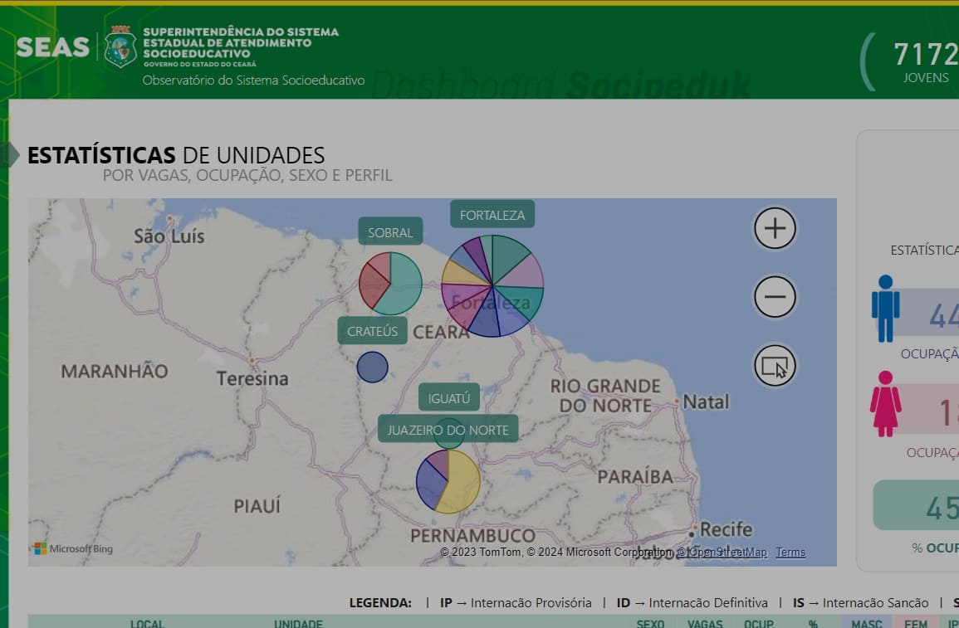Zoom in the map with plus button
The image size is (959, 628).
point(775,228)
